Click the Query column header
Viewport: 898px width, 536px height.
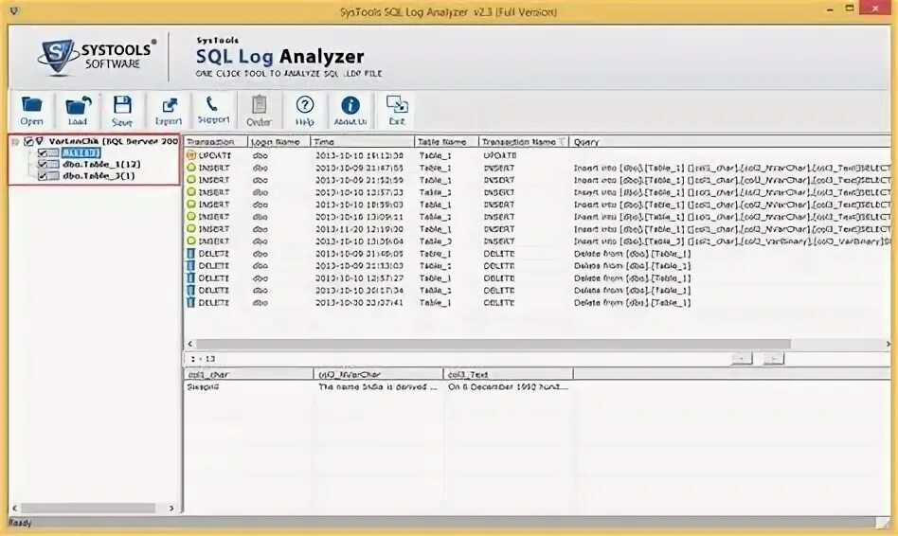pos(730,141)
